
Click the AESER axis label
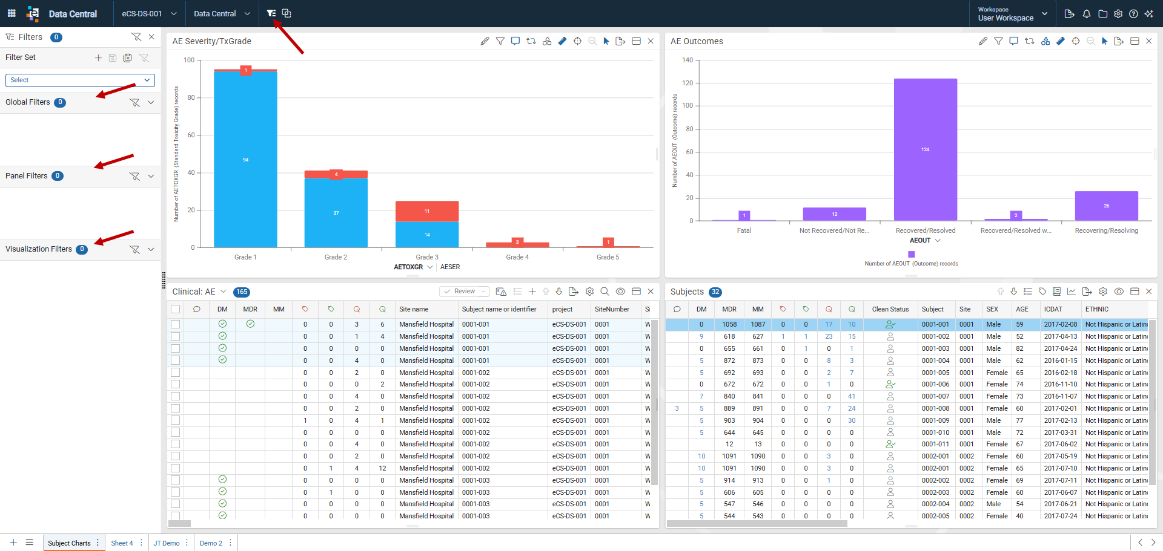click(450, 267)
